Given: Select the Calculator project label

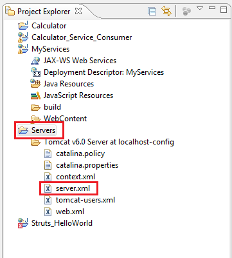Looking at the screenshot, I should tap(49, 26).
